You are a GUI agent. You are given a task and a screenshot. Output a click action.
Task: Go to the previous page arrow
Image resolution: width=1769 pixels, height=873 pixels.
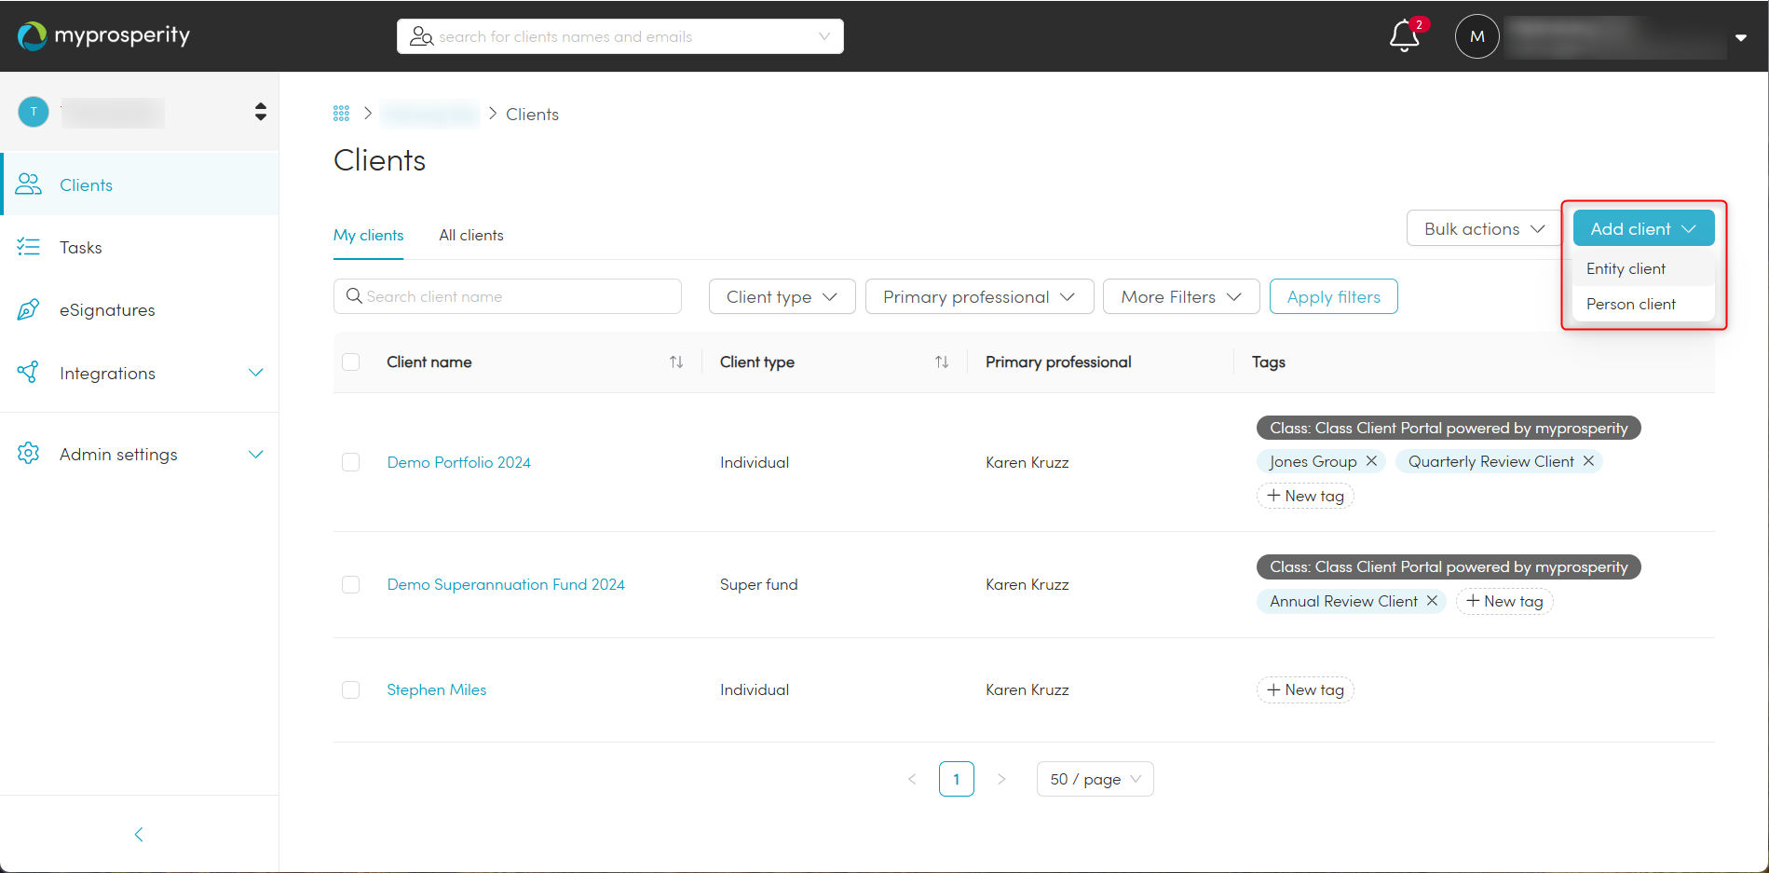(912, 779)
